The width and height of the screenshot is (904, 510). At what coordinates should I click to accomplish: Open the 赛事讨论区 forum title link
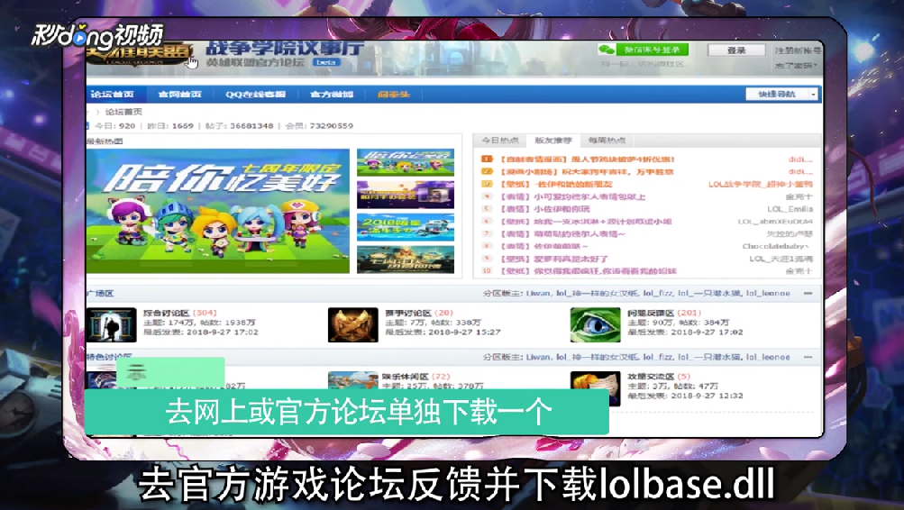[x=409, y=313]
